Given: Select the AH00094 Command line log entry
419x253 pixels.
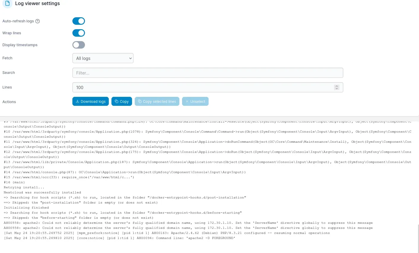Looking at the screenshot, I should click(x=120, y=238).
